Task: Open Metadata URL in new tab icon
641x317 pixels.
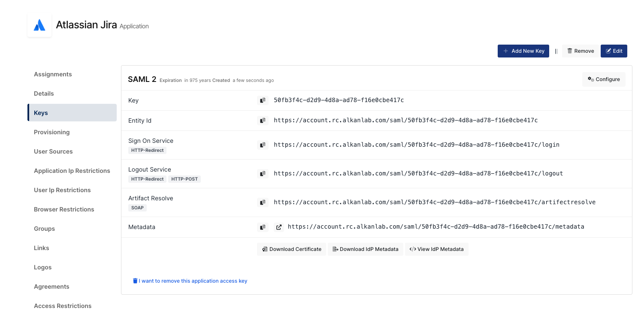Action: pos(279,227)
